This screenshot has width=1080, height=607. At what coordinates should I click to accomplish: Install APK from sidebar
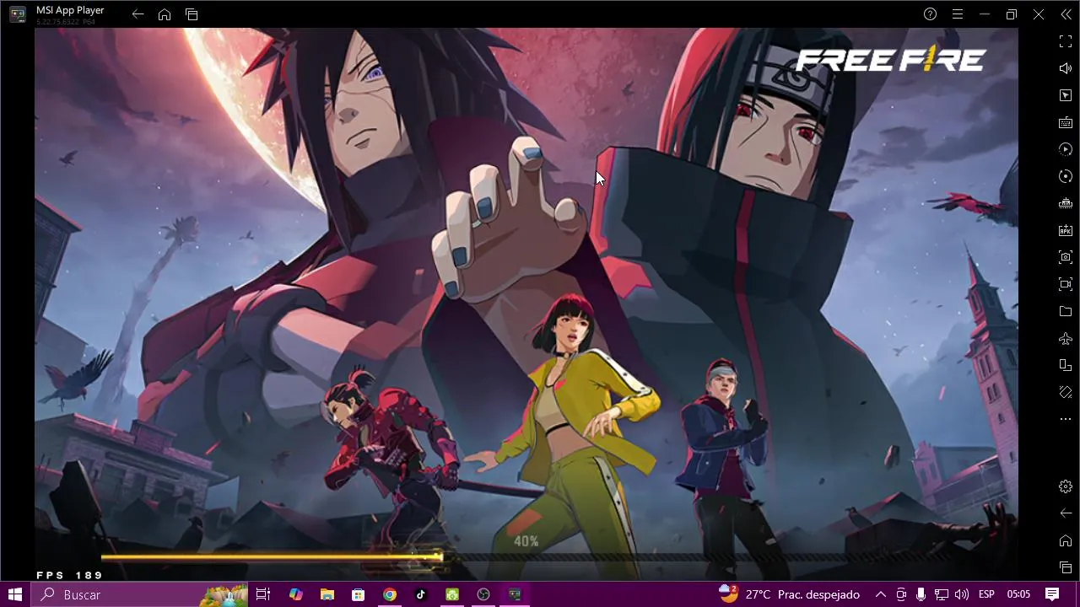(x=1066, y=230)
